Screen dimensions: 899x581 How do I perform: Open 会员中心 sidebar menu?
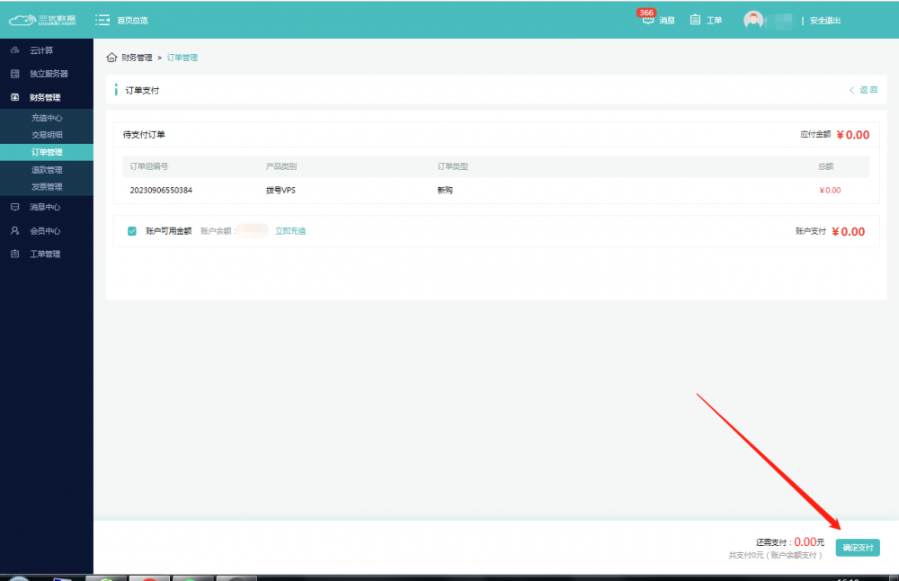point(47,230)
